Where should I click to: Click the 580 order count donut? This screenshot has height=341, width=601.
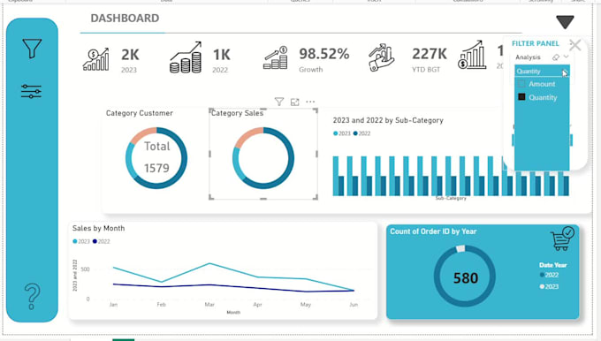point(465,276)
